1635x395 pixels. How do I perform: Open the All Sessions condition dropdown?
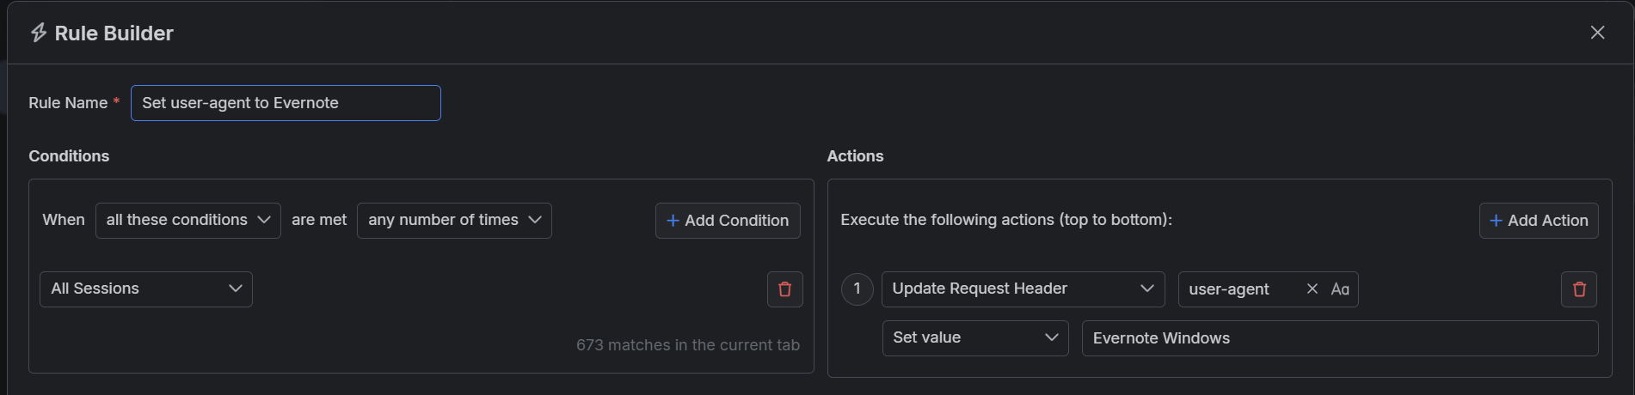(145, 289)
